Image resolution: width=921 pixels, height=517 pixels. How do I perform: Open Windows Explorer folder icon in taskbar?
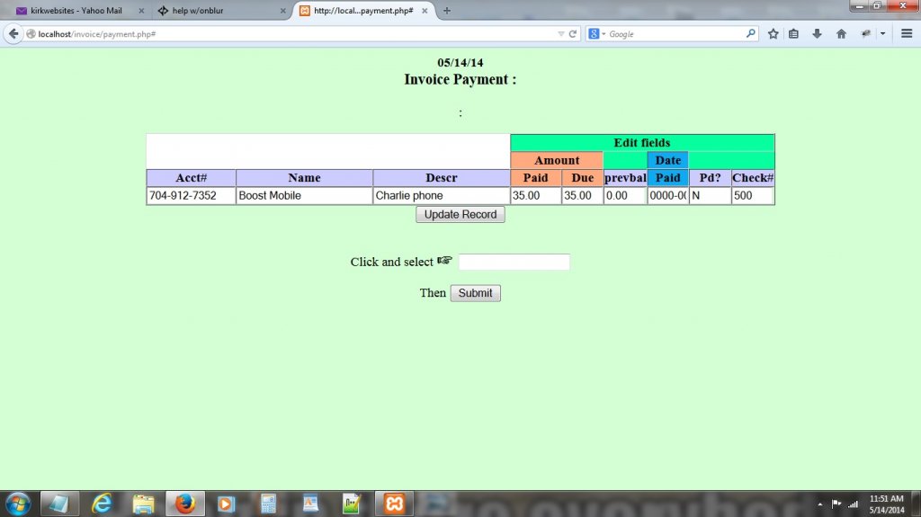143,504
